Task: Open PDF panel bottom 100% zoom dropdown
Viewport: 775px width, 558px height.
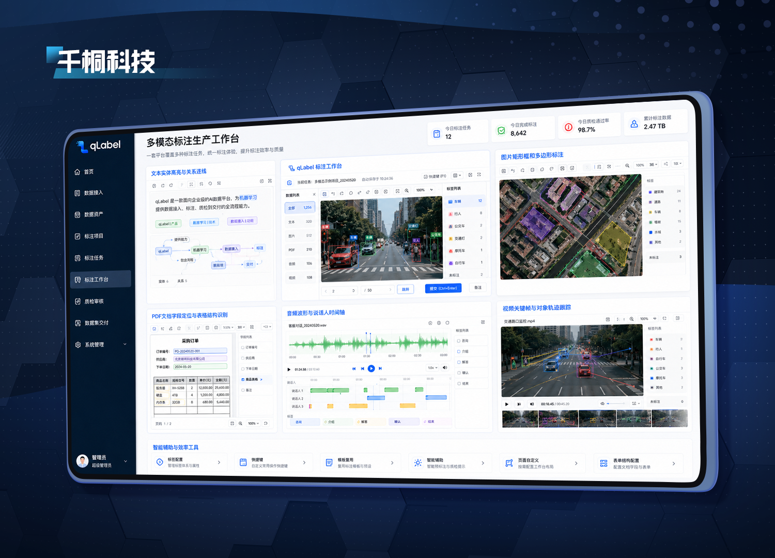Action: [253, 424]
